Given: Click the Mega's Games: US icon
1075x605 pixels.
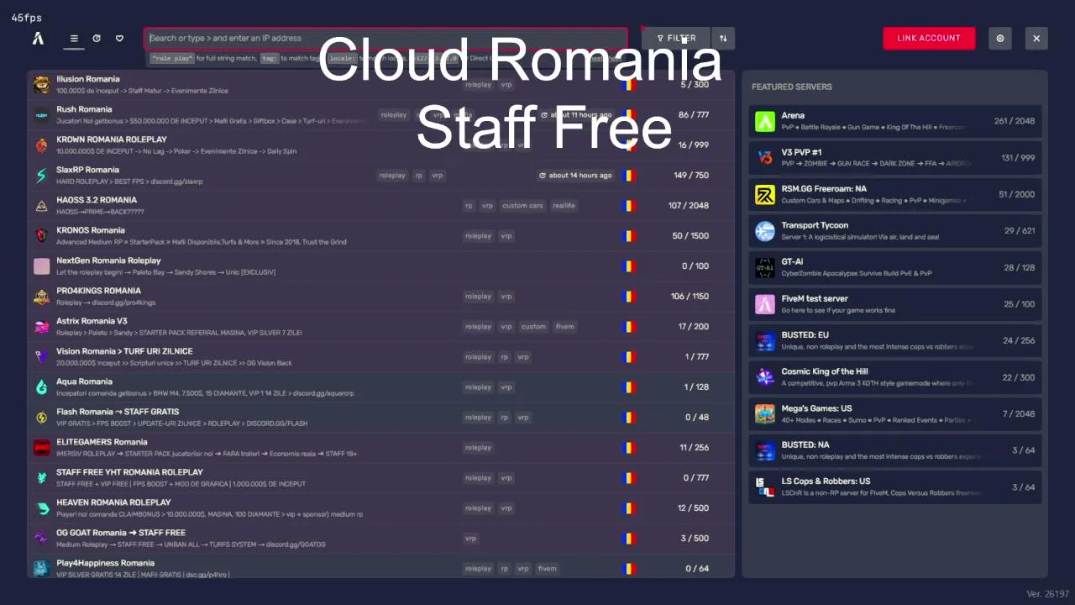Looking at the screenshot, I should pyautogui.click(x=764, y=413).
